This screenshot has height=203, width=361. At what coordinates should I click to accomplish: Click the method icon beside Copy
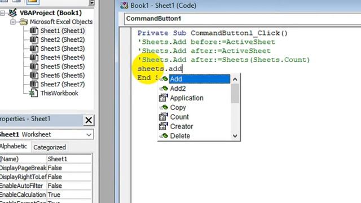click(164, 107)
